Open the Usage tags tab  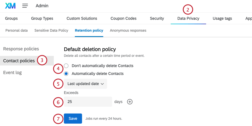pyautogui.click(x=222, y=18)
